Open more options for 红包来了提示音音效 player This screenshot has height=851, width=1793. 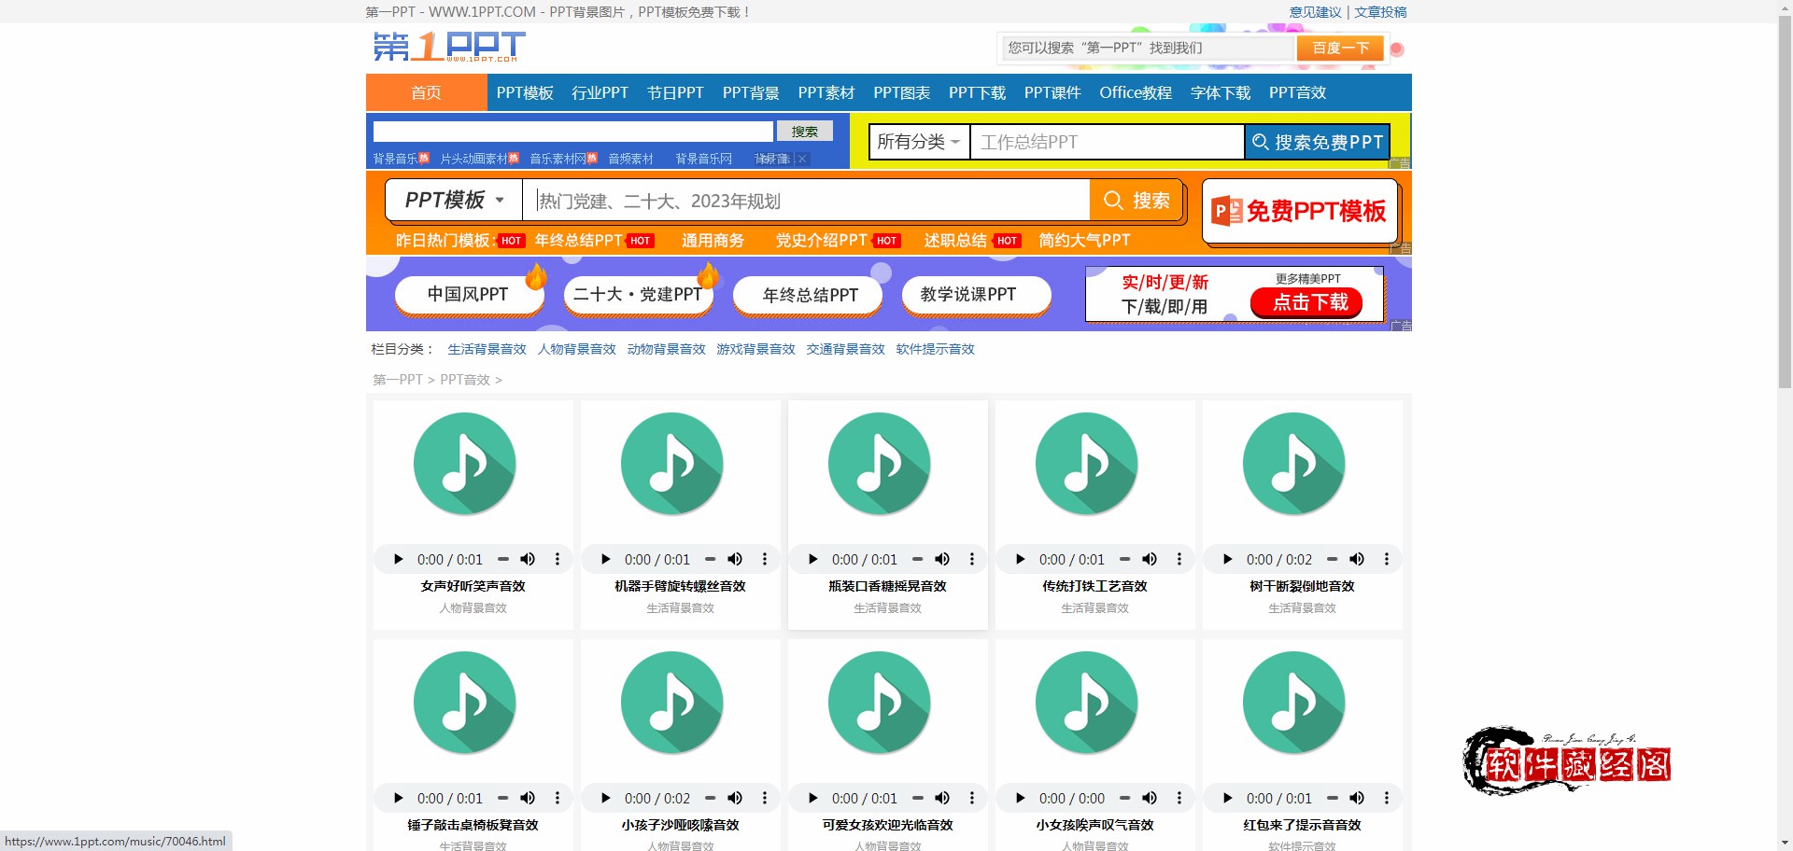tap(1387, 799)
